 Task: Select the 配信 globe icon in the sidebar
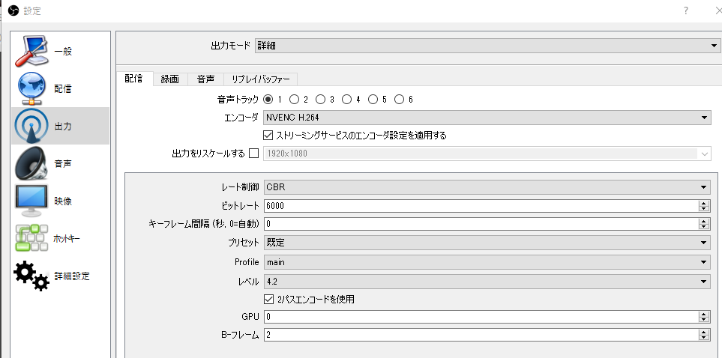(32, 88)
